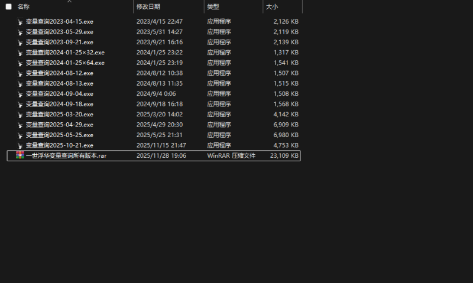Click the icon of 变量查询2025-04-29.exe

coord(20,125)
